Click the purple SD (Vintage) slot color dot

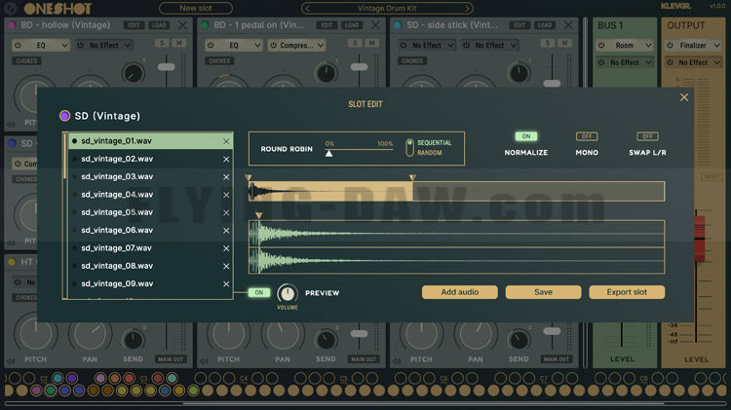(64, 116)
